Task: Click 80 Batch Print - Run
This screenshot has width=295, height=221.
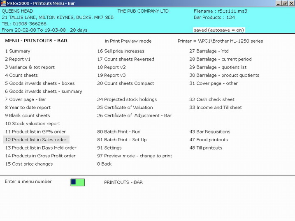Action: pos(118,132)
